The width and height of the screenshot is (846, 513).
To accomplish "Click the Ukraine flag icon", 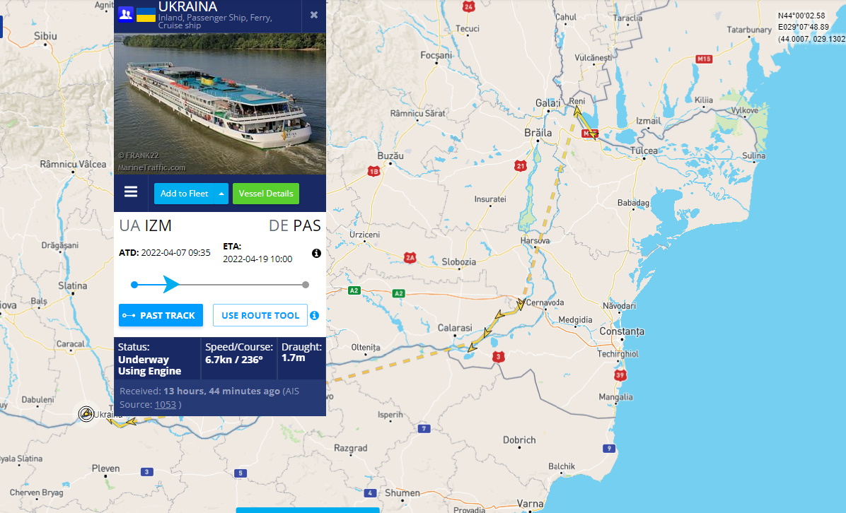I will (x=146, y=15).
